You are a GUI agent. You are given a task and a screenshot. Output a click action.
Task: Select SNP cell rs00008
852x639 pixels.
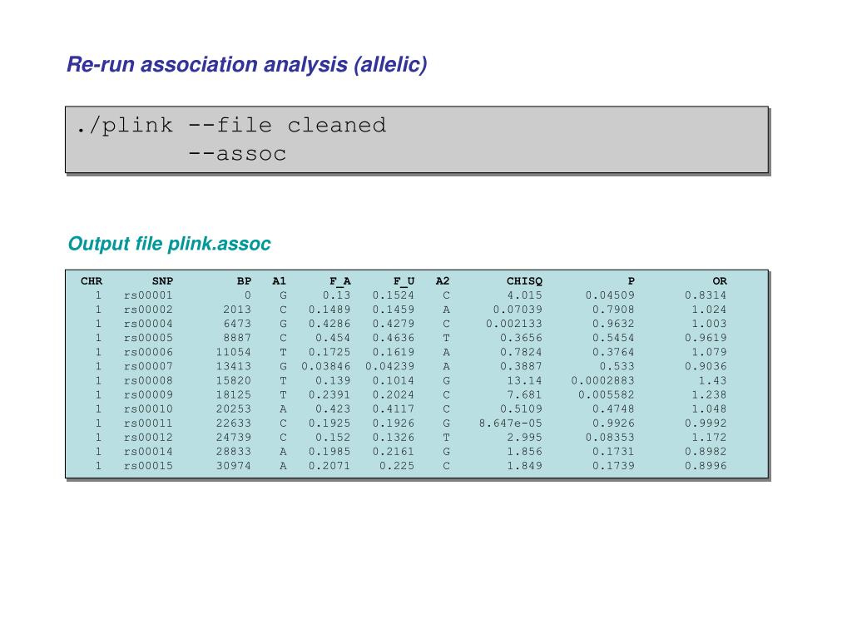pos(148,380)
